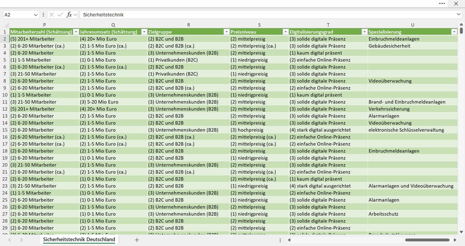Add a new sheet with plus icon
Viewport: 465px width, 246px height.
pyautogui.click(x=137, y=240)
